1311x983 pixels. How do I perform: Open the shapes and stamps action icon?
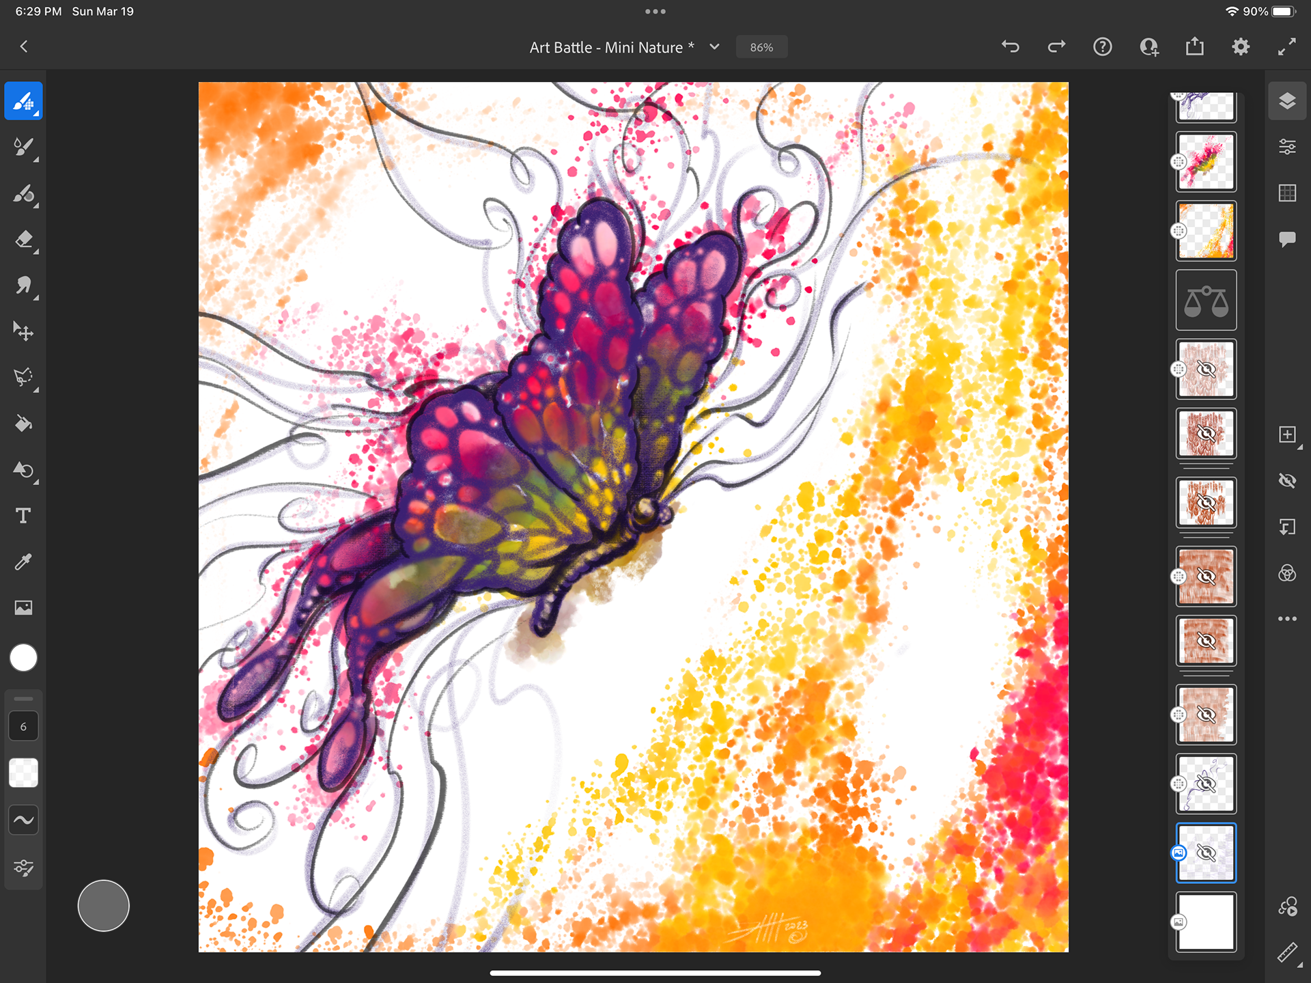(1287, 906)
